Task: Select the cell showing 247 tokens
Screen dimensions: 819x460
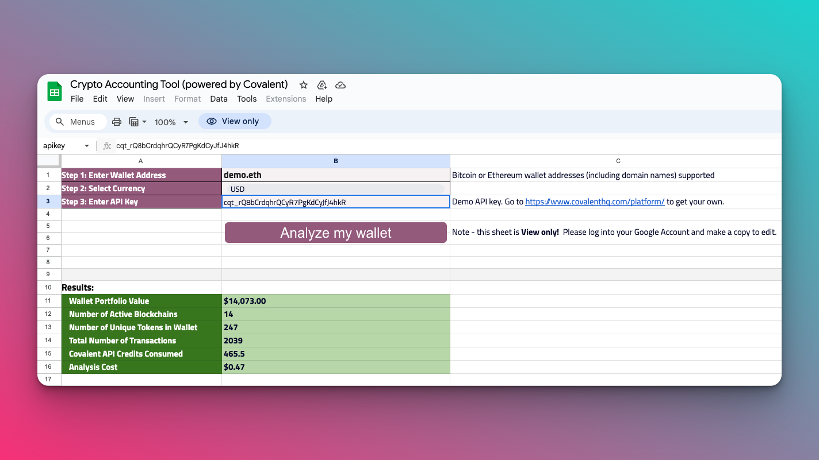Action: (x=336, y=327)
